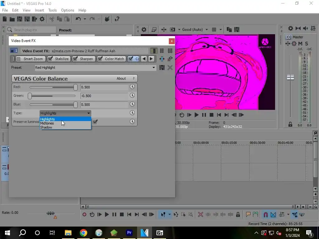Open the File menu
The width and height of the screenshot is (319, 239).
click(x=5, y=10)
